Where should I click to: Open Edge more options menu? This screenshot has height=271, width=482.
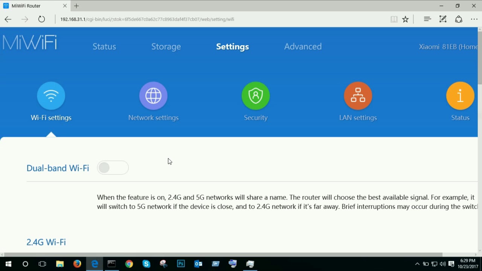(474, 19)
